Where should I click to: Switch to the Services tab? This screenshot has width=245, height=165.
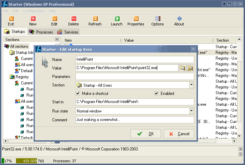[68, 32]
